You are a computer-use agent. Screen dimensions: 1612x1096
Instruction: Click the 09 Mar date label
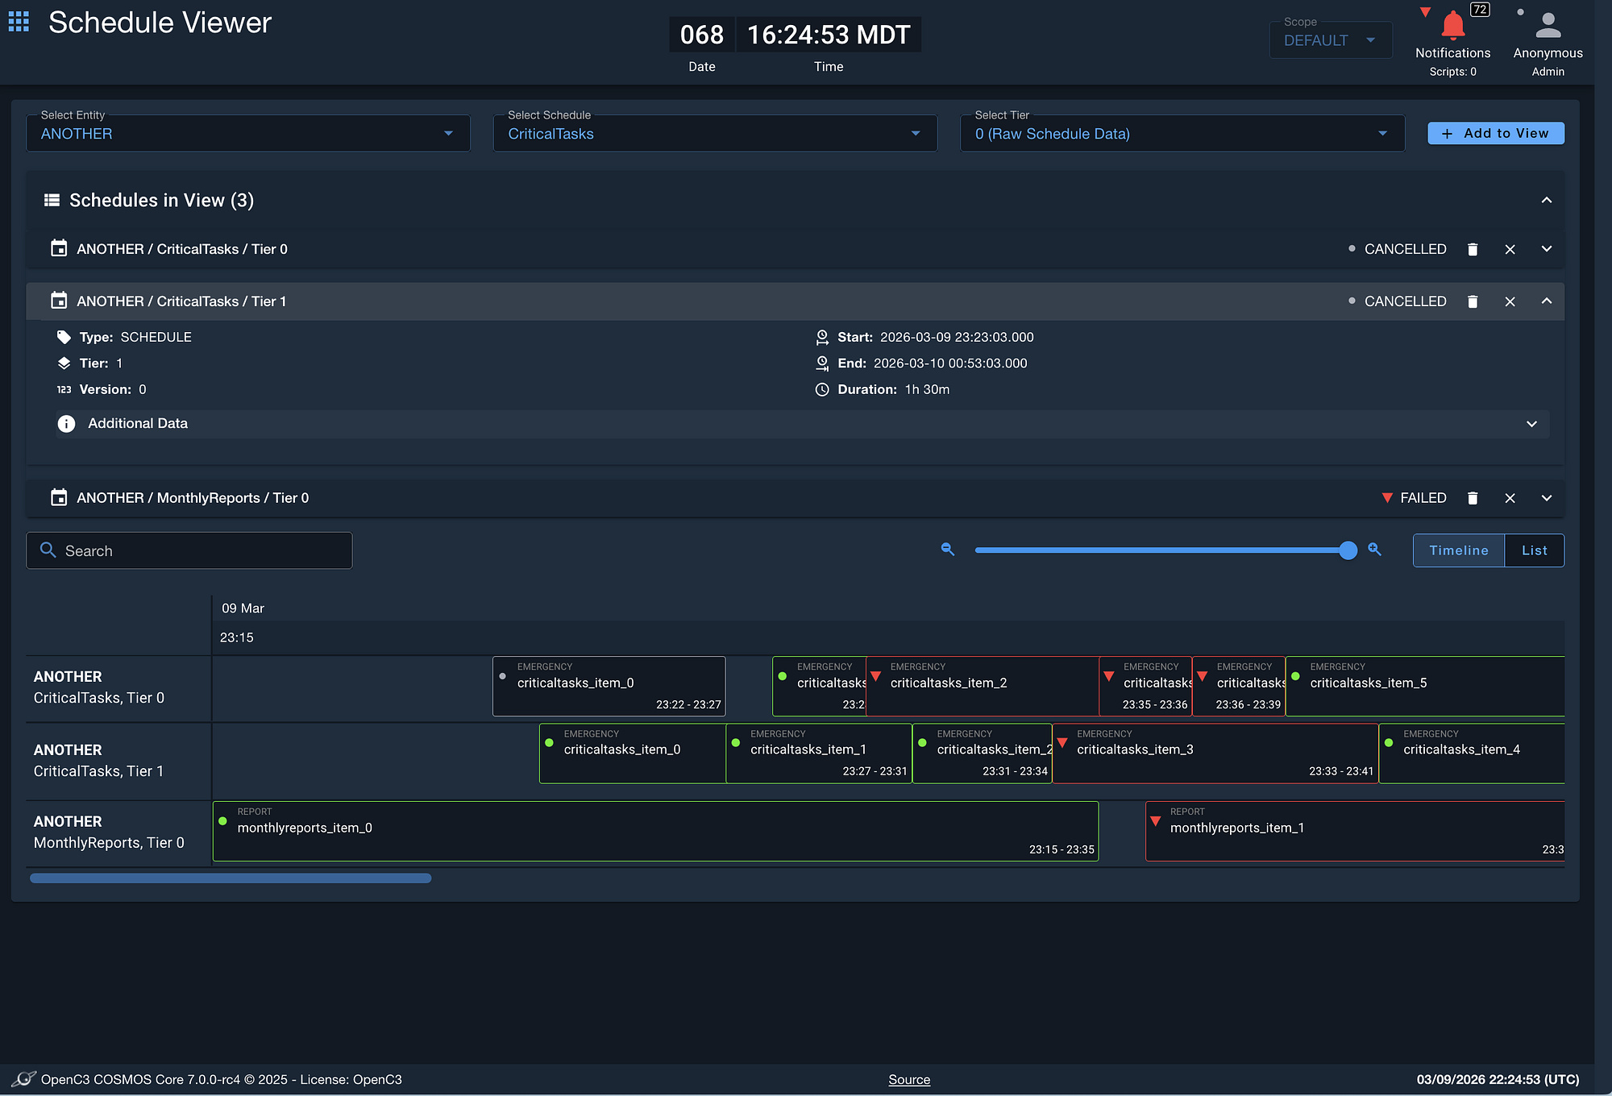click(243, 608)
